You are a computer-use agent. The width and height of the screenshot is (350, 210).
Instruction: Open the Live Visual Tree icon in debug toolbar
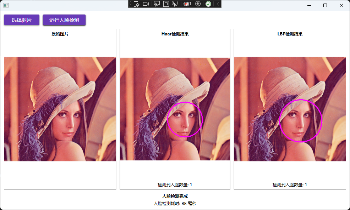(x=136, y=4)
